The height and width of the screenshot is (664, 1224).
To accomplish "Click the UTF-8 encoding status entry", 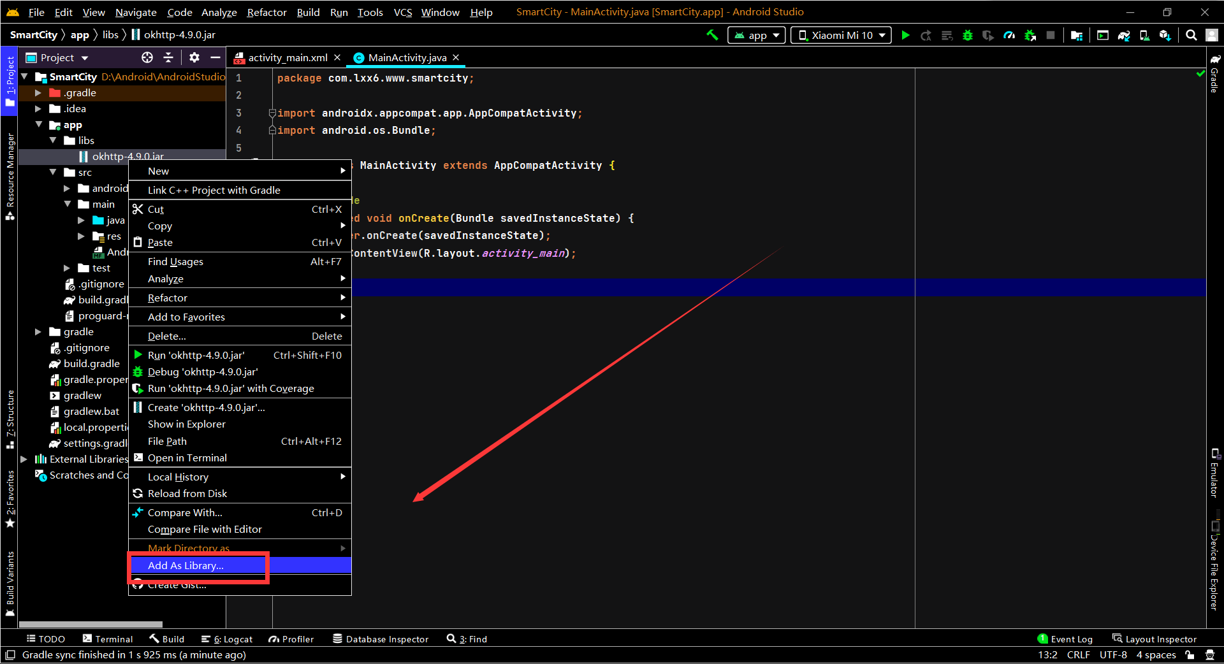I will point(1113,654).
